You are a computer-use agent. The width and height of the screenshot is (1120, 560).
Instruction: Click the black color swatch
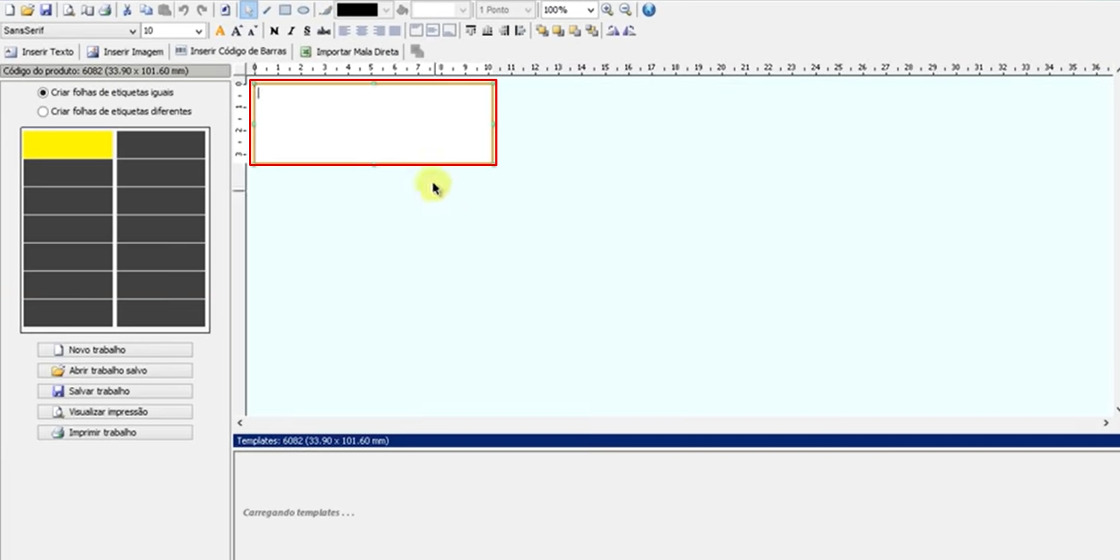pyautogui.click(x=357, y=10)
